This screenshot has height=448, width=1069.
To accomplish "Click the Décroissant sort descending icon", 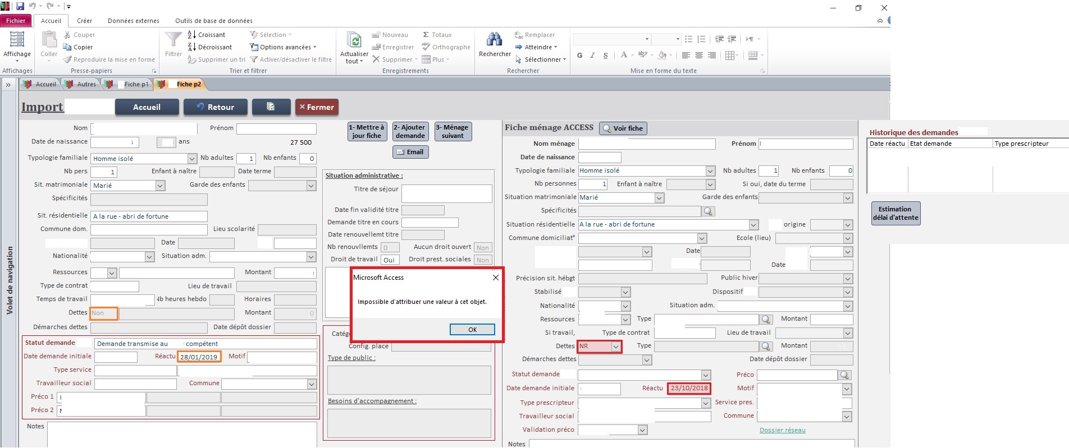I will 192,47.
